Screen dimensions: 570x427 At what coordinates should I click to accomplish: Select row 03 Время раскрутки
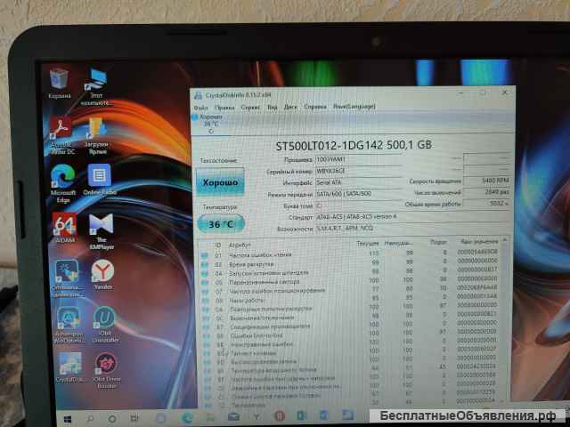(x=351, y=263)
